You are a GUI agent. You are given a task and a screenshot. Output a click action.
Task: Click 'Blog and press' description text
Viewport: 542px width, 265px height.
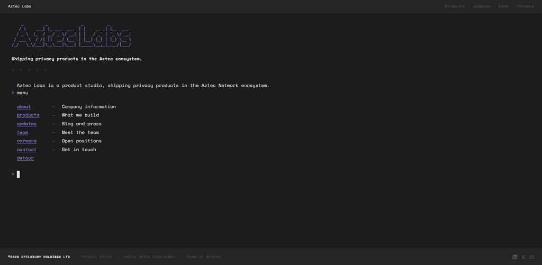82,124
